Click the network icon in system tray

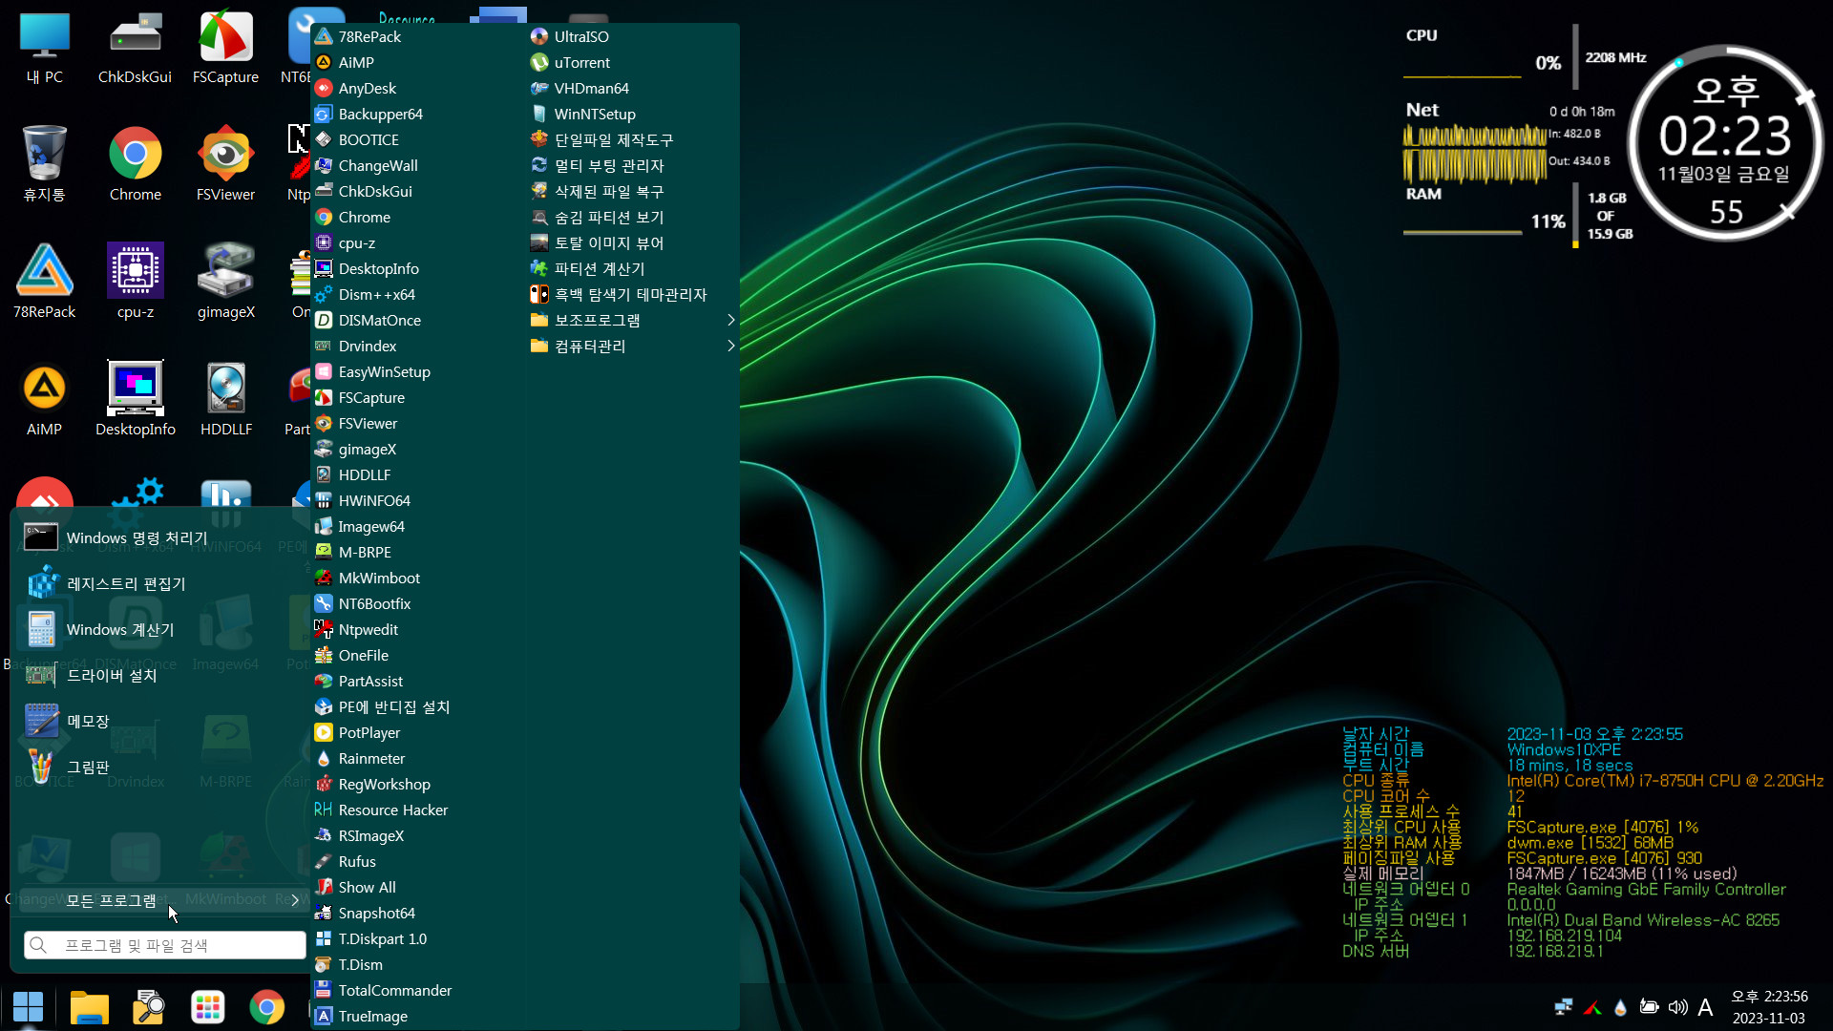[1563, 1007]
